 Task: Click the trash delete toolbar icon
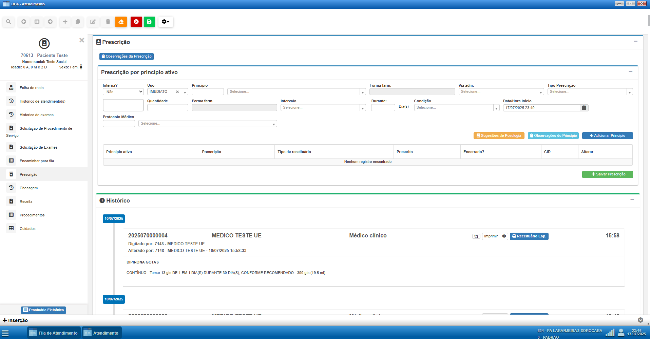108,22
